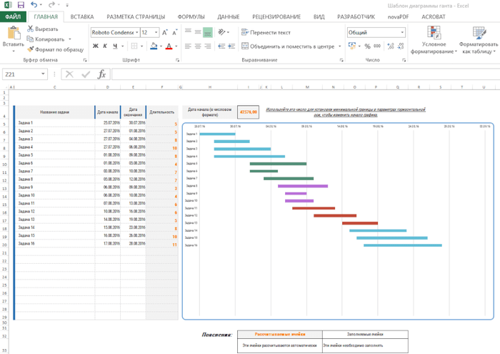
Task: Click the Cut (Вырезать) scissors icon
Action: point(30,29)
